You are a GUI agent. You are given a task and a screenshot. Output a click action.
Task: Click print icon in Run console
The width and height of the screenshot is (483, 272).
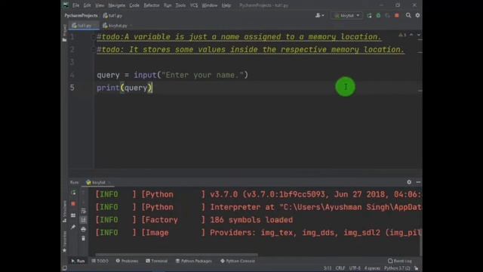click(84, 230)
